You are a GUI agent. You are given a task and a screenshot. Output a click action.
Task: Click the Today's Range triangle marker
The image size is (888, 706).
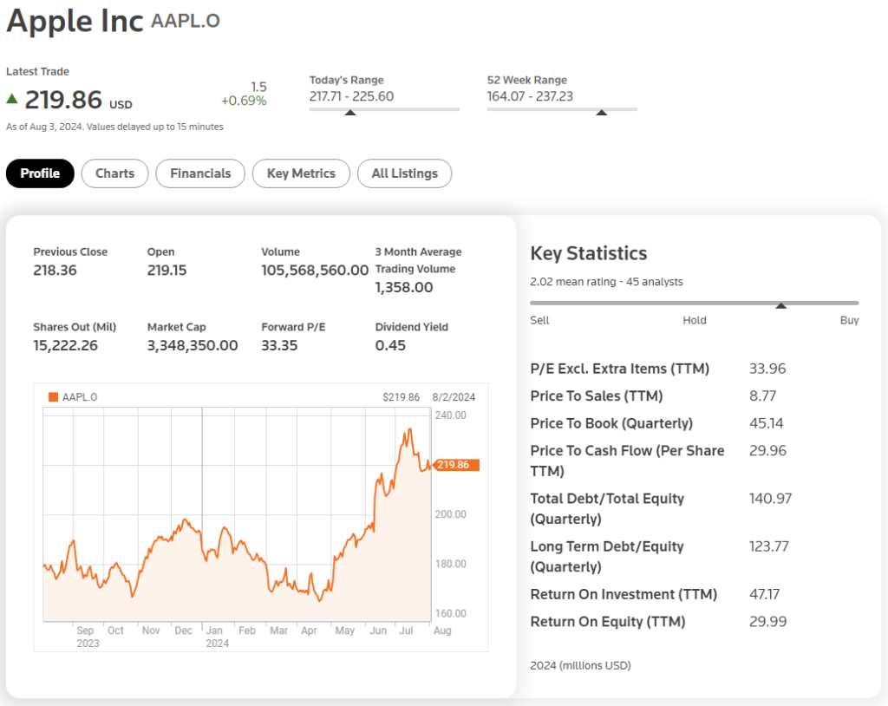coord(350,112)
